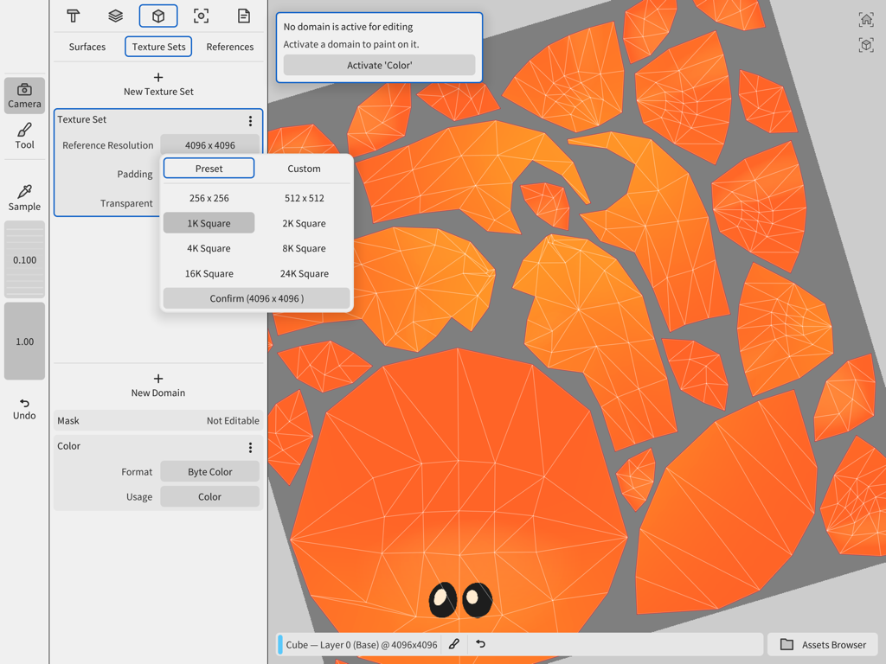
Task: Open the Format Byte Color dropdown
Action: coord(209,471)
